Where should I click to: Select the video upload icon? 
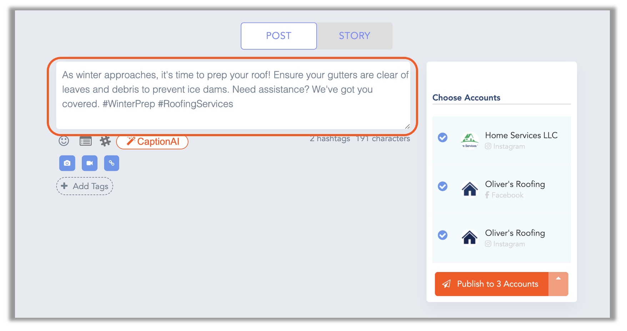coord(89,163)
